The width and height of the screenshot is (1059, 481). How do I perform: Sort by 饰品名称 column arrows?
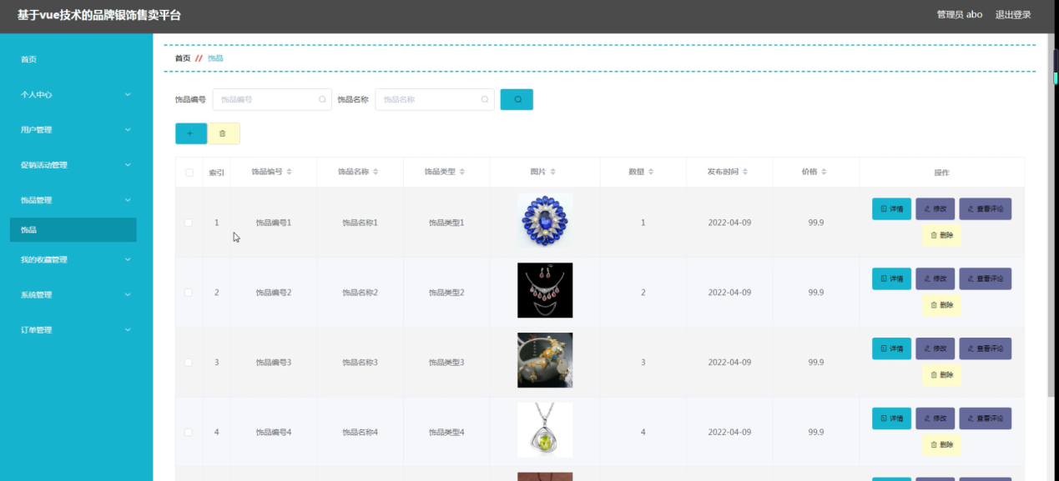376,172
